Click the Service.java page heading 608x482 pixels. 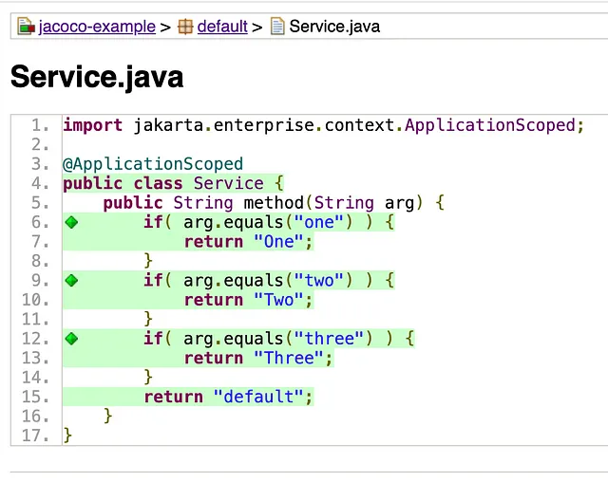click(97, 78)
